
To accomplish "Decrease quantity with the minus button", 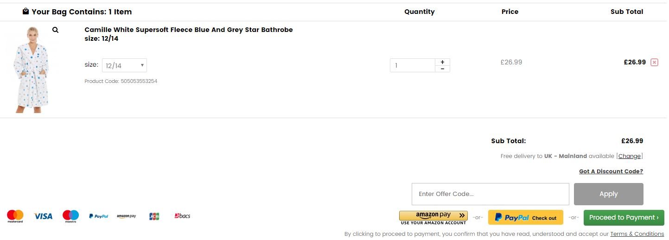I will (x=442, y=69).
